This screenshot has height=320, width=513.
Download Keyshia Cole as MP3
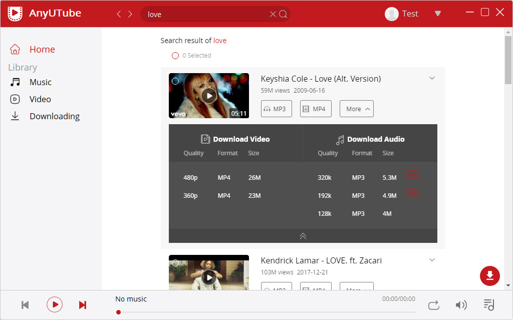coord(277,109)
